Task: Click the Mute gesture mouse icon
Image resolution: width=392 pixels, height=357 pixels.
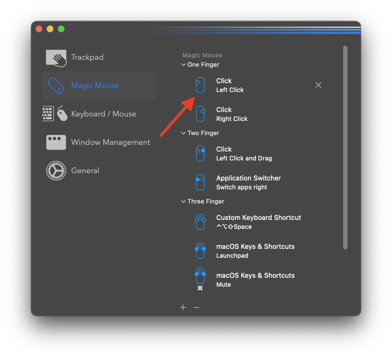Action: coord(200,276)
